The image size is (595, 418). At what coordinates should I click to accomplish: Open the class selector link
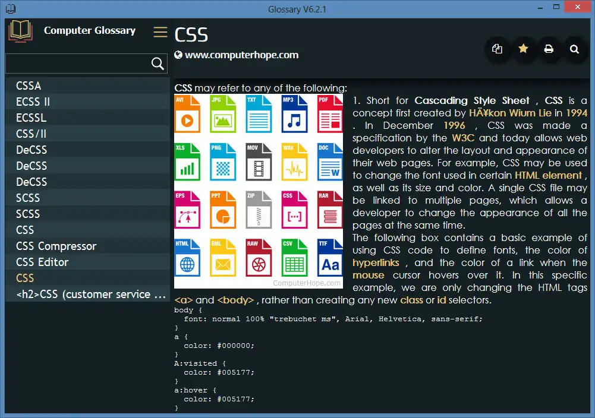411,300
